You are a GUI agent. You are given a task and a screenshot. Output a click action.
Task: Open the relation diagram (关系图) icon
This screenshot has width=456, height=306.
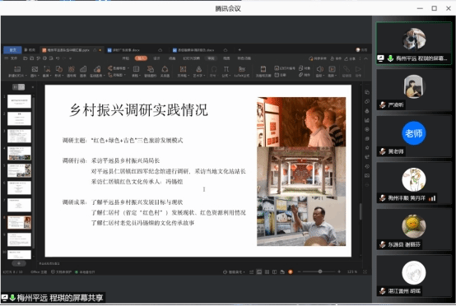pos(165,69)
